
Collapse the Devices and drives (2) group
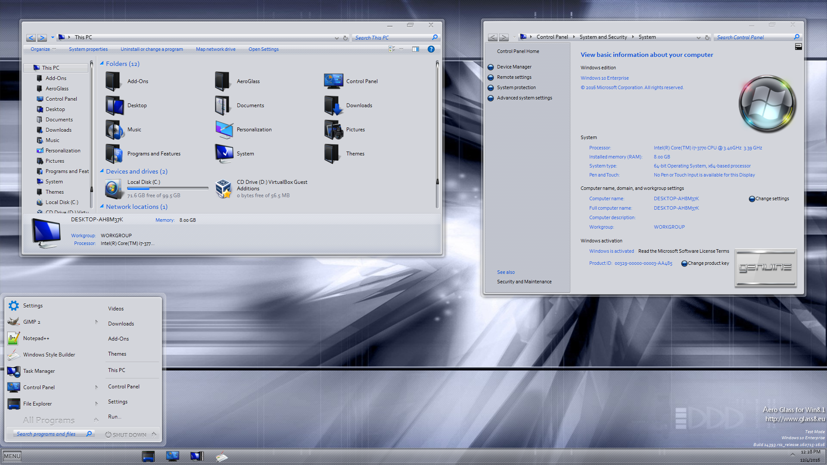click(x=102, y=171)
